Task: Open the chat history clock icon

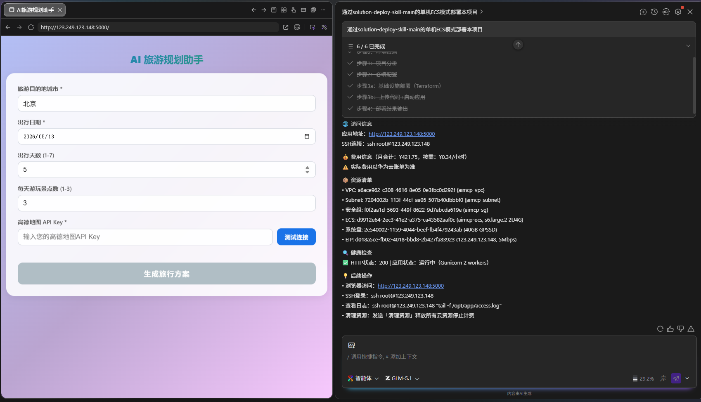Action: [x=654, y=12]
